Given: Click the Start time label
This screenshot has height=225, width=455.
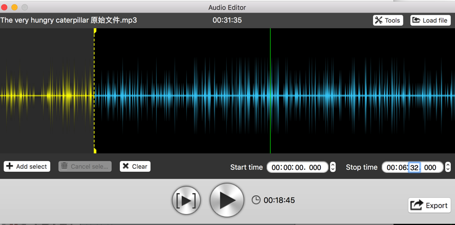Looking at the screenshot, I should [246, 167].
